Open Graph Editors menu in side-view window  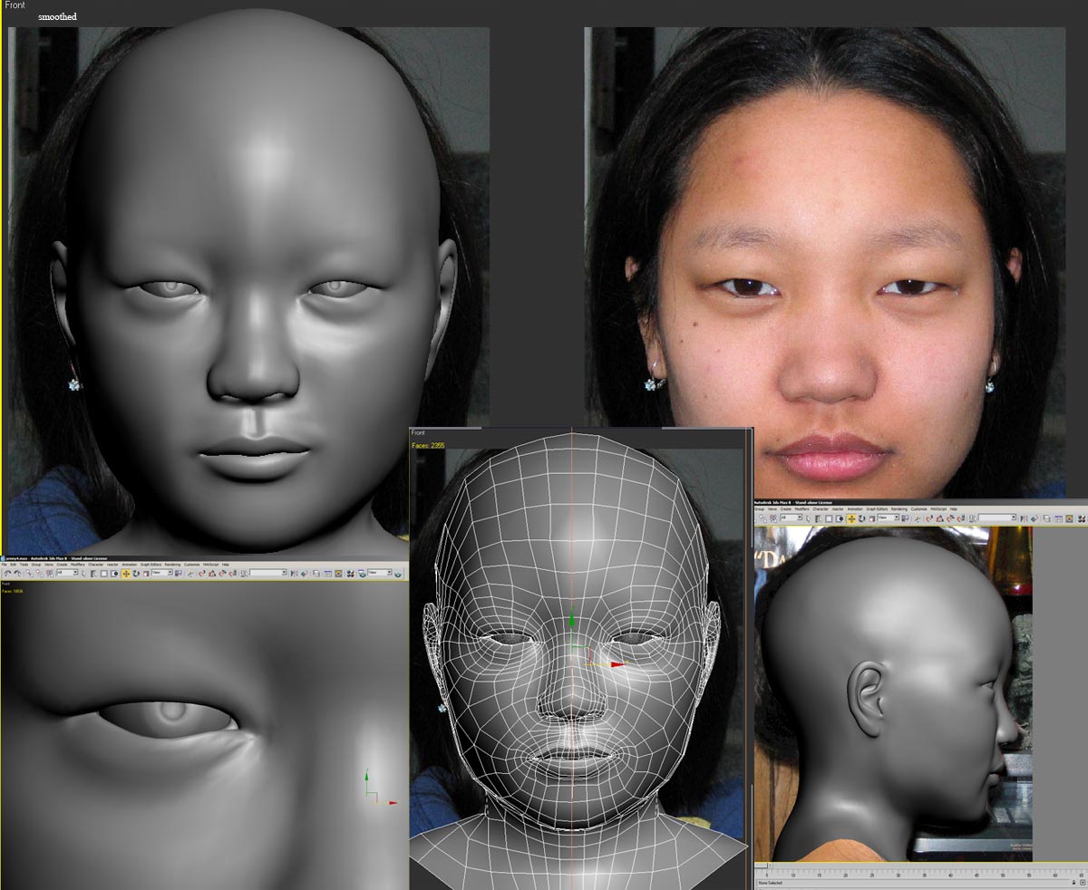877,509
